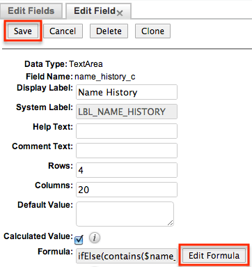Click the 'Rows:' label
Image resolution: width=252 pixels, height=267 pixels.
coord(61,166)
